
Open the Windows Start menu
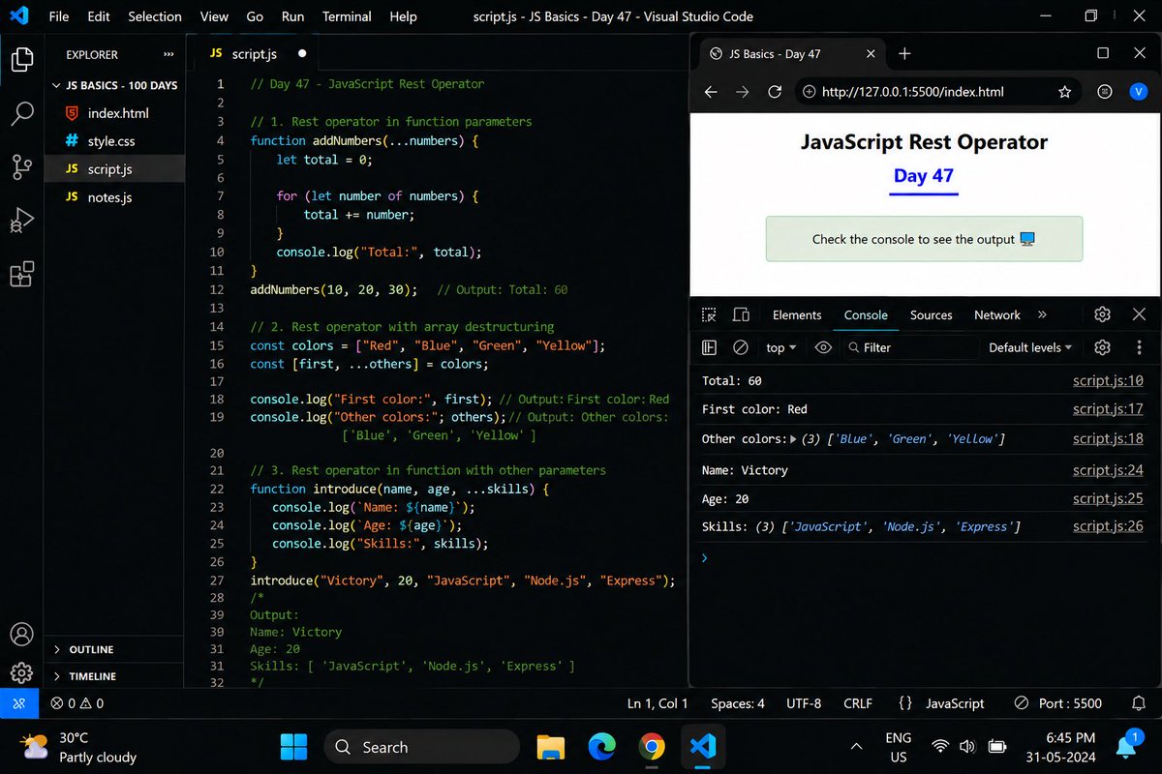pos(293,747)
